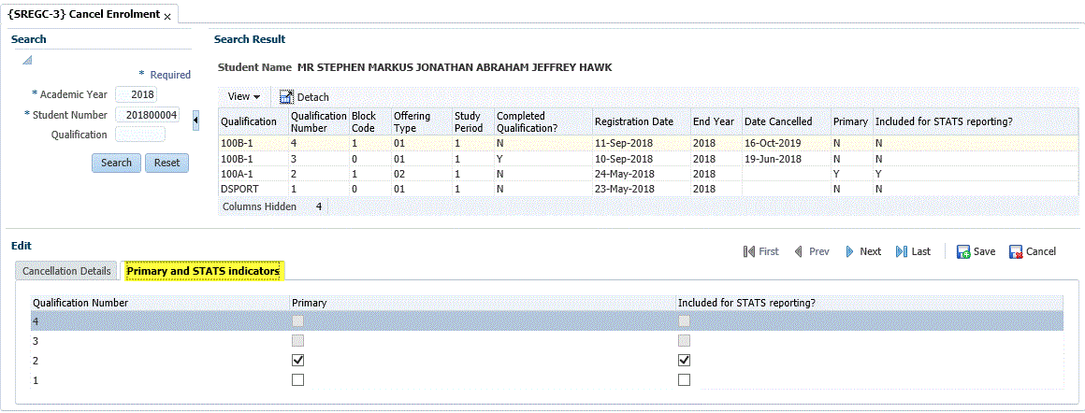Check STATS reporting for qualification number 1
Viewport: 1085px width, 413px height.
(685, 380)
